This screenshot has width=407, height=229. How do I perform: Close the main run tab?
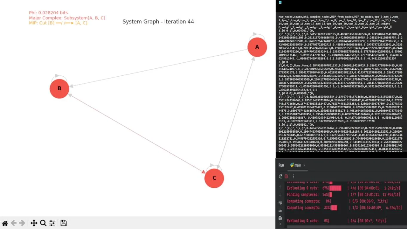304,165
